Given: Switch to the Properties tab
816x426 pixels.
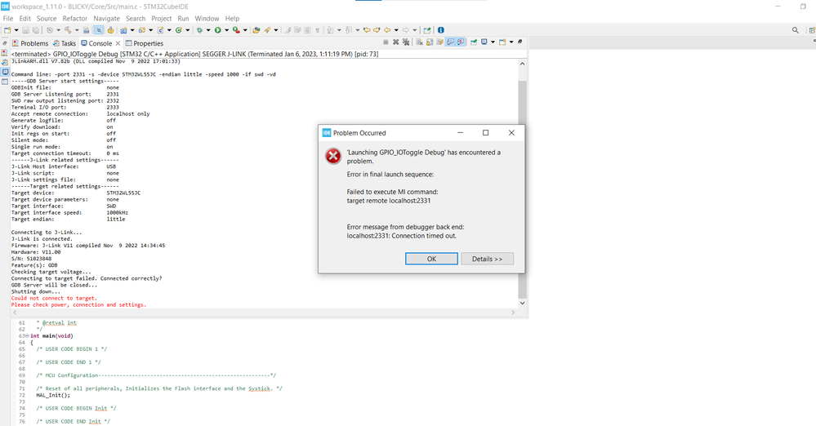Looking at the screenshot, I should [x=144, y=43].
